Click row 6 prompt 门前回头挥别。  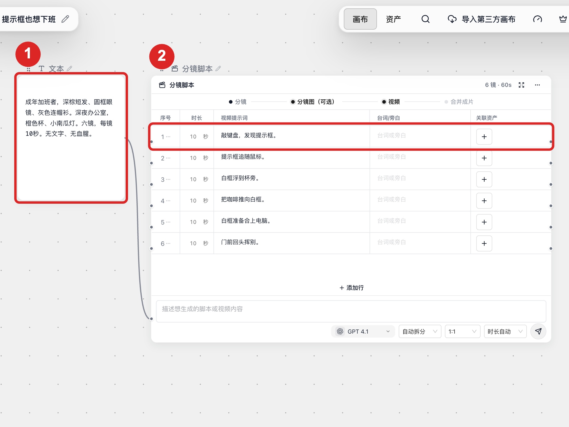point(240,242)
